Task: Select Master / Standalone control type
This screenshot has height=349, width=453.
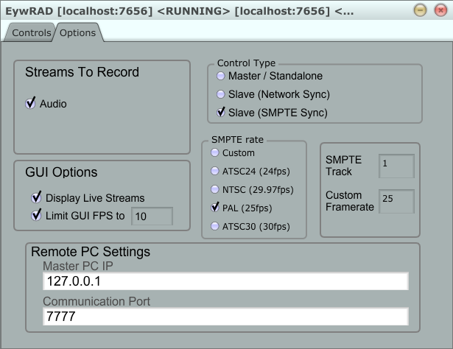Action: click(221, 76)
